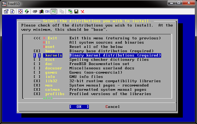Click the greyed-out file transfer icon
This screenshot has width=197, height=124.
pos(62,12)
